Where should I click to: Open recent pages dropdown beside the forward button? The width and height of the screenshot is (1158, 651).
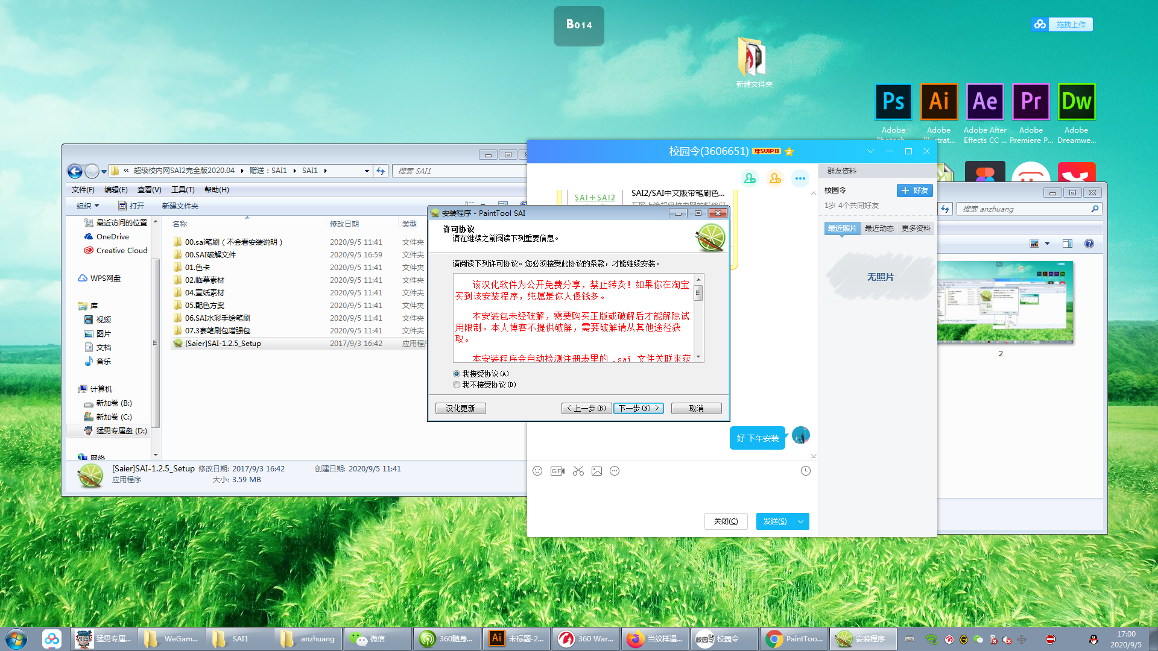tap(104, 171)
